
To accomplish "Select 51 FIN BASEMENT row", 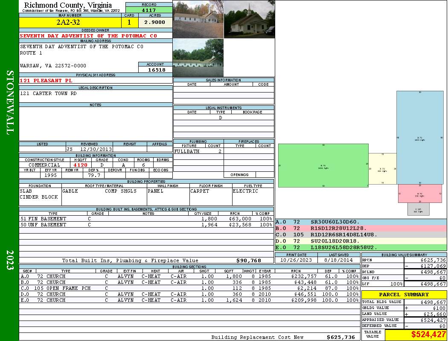I will [146, 219].
